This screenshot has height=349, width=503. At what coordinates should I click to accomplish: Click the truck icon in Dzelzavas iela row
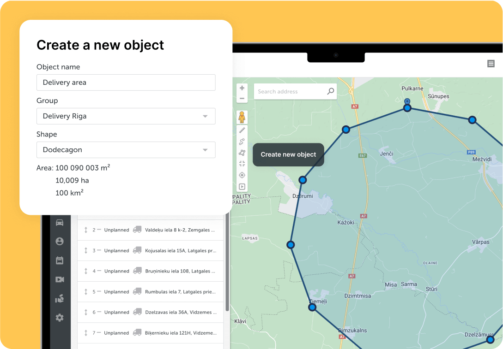[x=137, y=312]
